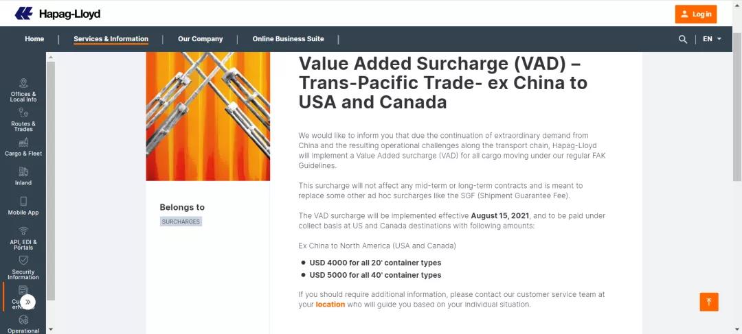Open Offices & Local Info sidebar icon
Image resolution: width=742 pixels, height=334 pixels.
click(x=23, y=84)
